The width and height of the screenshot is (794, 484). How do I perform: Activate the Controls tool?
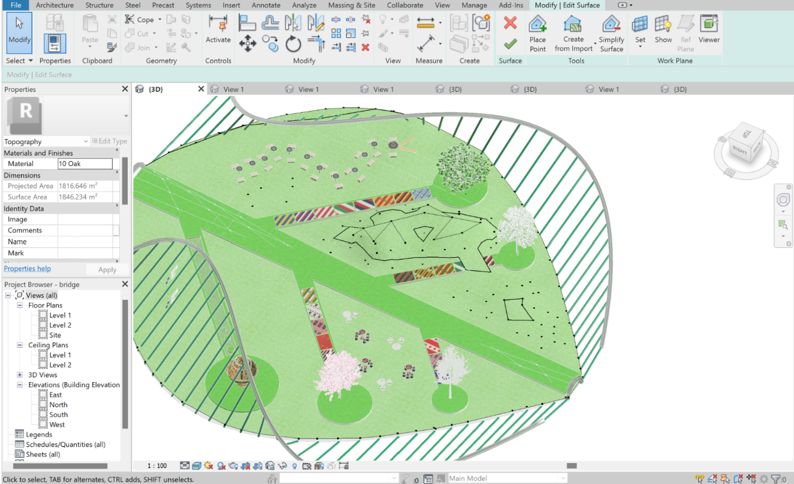tap(218, 30)
